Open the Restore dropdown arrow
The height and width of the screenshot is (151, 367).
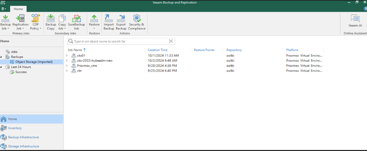point(94,28)
